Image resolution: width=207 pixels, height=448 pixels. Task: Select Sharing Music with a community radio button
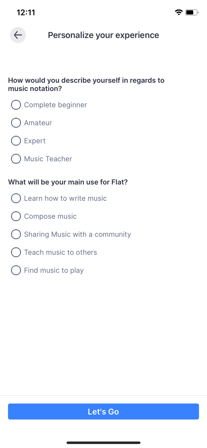(x=16, y=234)
